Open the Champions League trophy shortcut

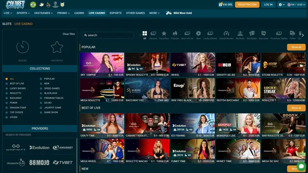[x=55, y=4]
